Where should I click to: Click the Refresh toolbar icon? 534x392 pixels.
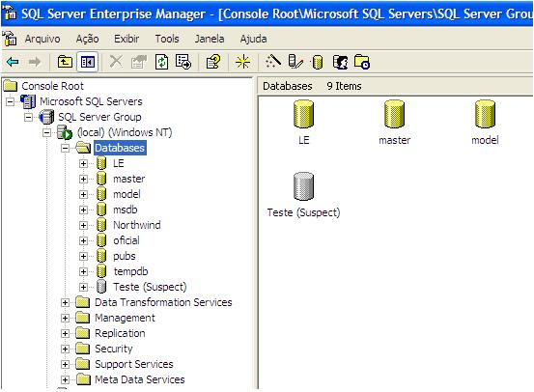click(162, 62)
